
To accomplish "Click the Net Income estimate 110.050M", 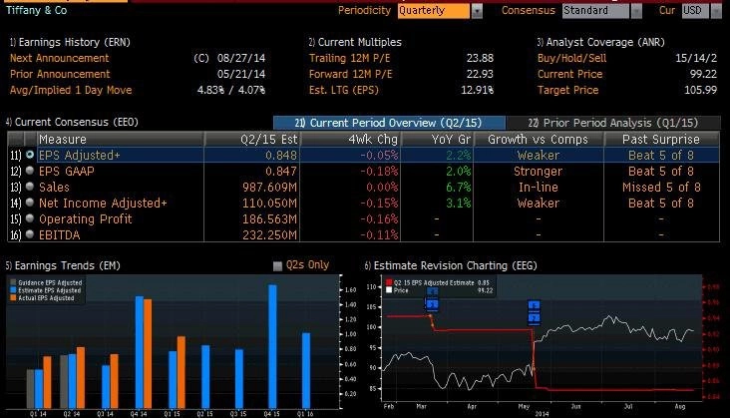I will point(269,203).
